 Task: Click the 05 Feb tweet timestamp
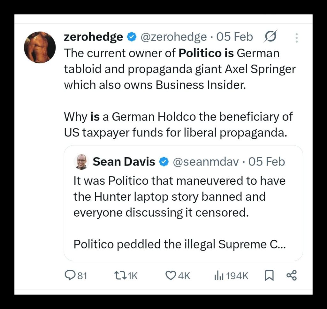pos(235,37)
